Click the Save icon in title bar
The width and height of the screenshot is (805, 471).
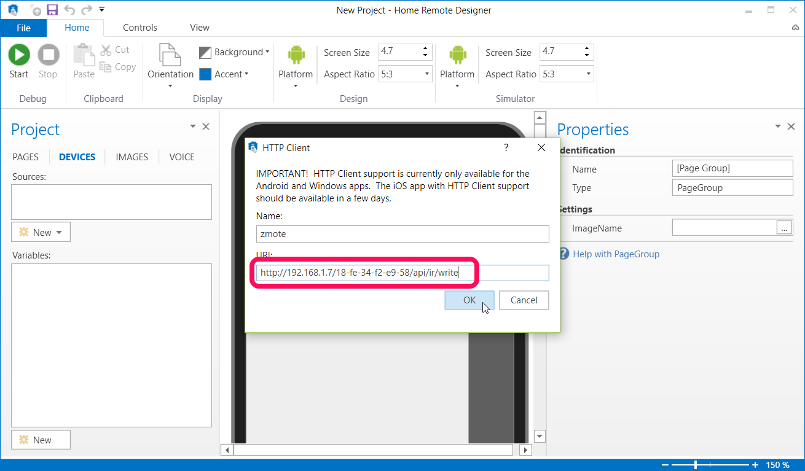(x=52, y=10)
